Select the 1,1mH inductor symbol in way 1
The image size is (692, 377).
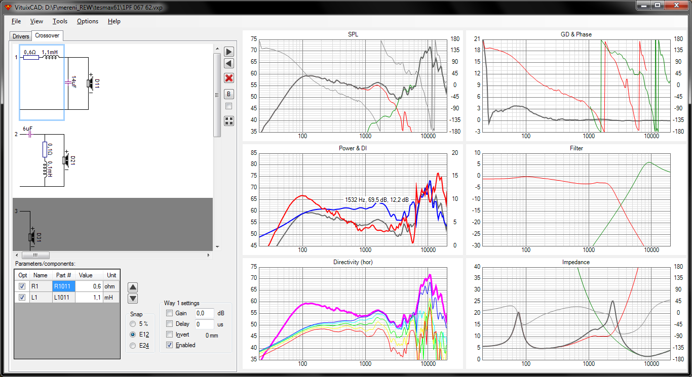tap(50, 57)
